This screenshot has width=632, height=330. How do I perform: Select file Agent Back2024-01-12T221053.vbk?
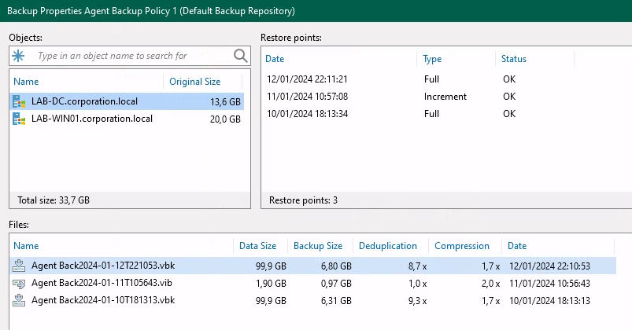point(312,266)
